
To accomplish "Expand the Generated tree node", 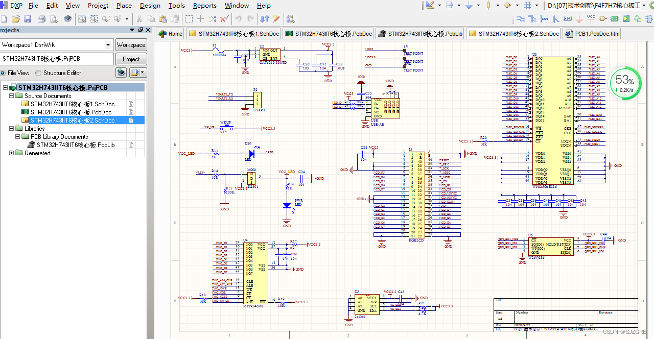I will pyautogui.click(x=12, y=153).
